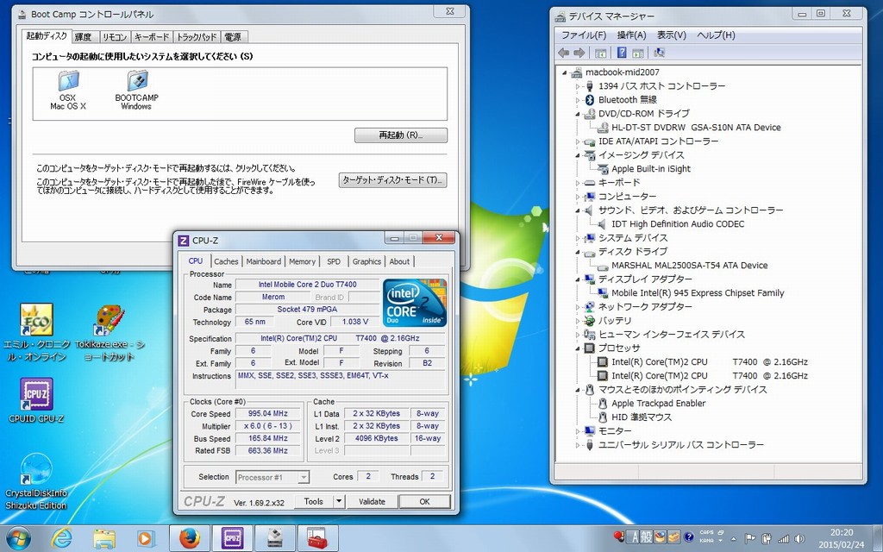Switch to the SPD tab in CPU-Z

[334, 261]
